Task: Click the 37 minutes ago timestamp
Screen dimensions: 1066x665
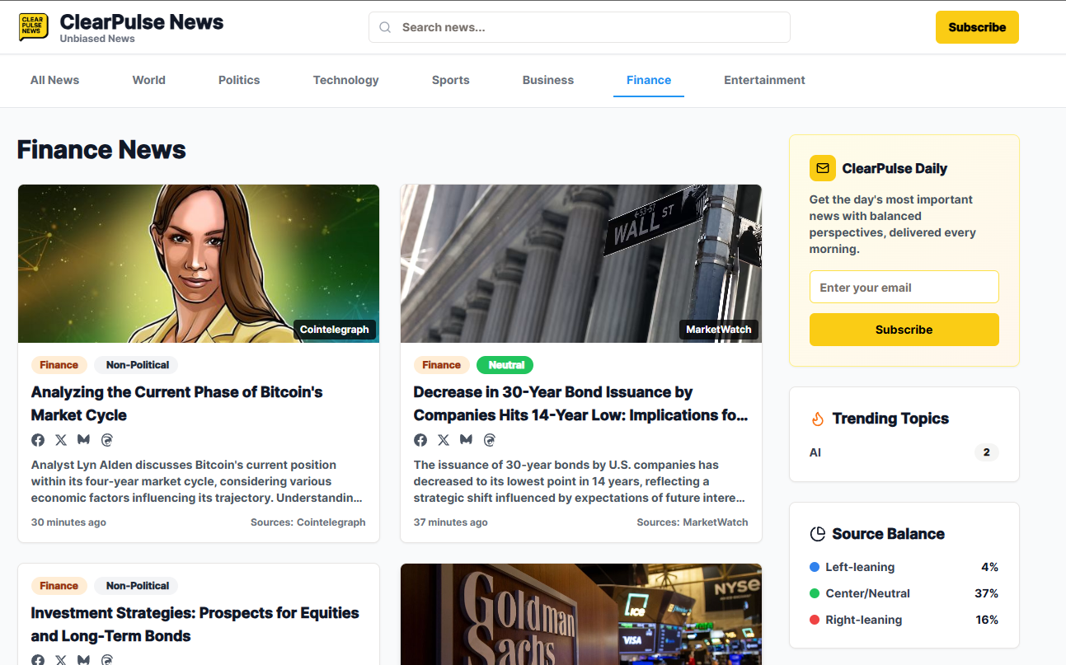Action: [x=451, y=522]
